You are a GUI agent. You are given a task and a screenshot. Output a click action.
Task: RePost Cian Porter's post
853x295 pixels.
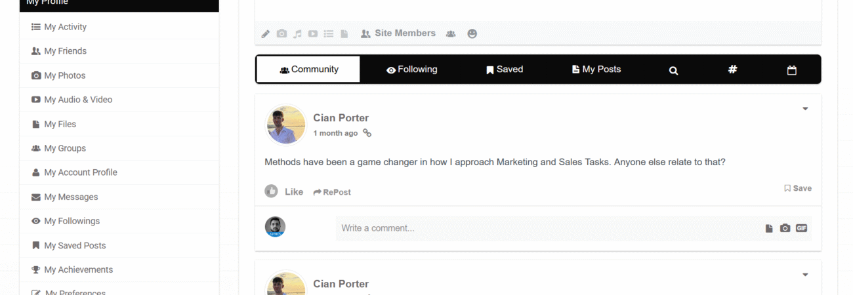(x=332, y=192)
